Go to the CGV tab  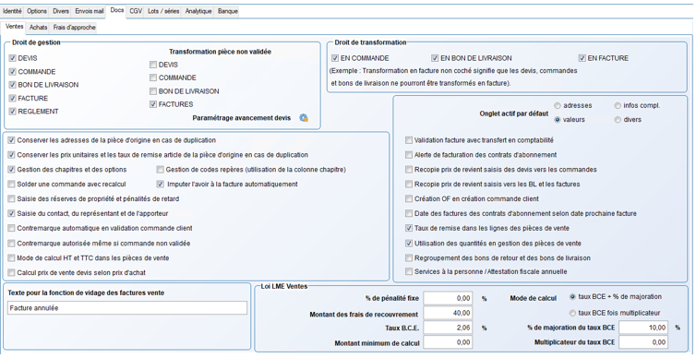coord(136,11)
